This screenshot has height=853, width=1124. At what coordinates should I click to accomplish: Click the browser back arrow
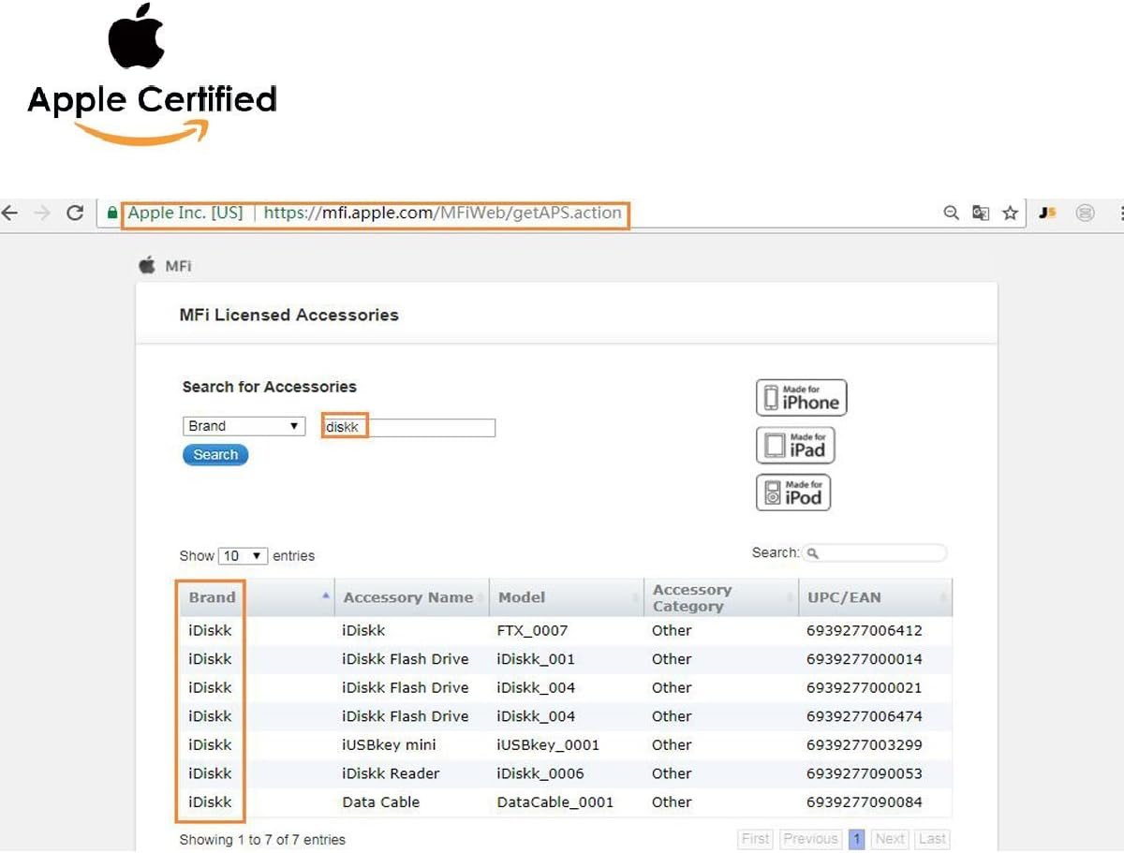(9, 213)
